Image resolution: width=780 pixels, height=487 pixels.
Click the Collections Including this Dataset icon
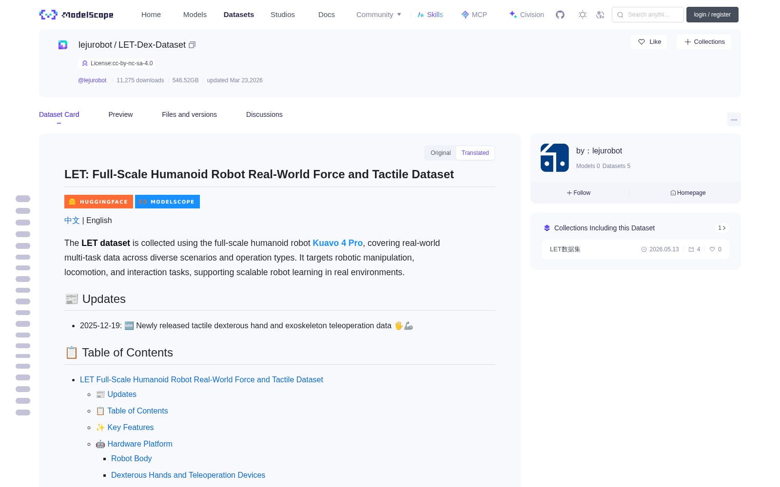547,228
